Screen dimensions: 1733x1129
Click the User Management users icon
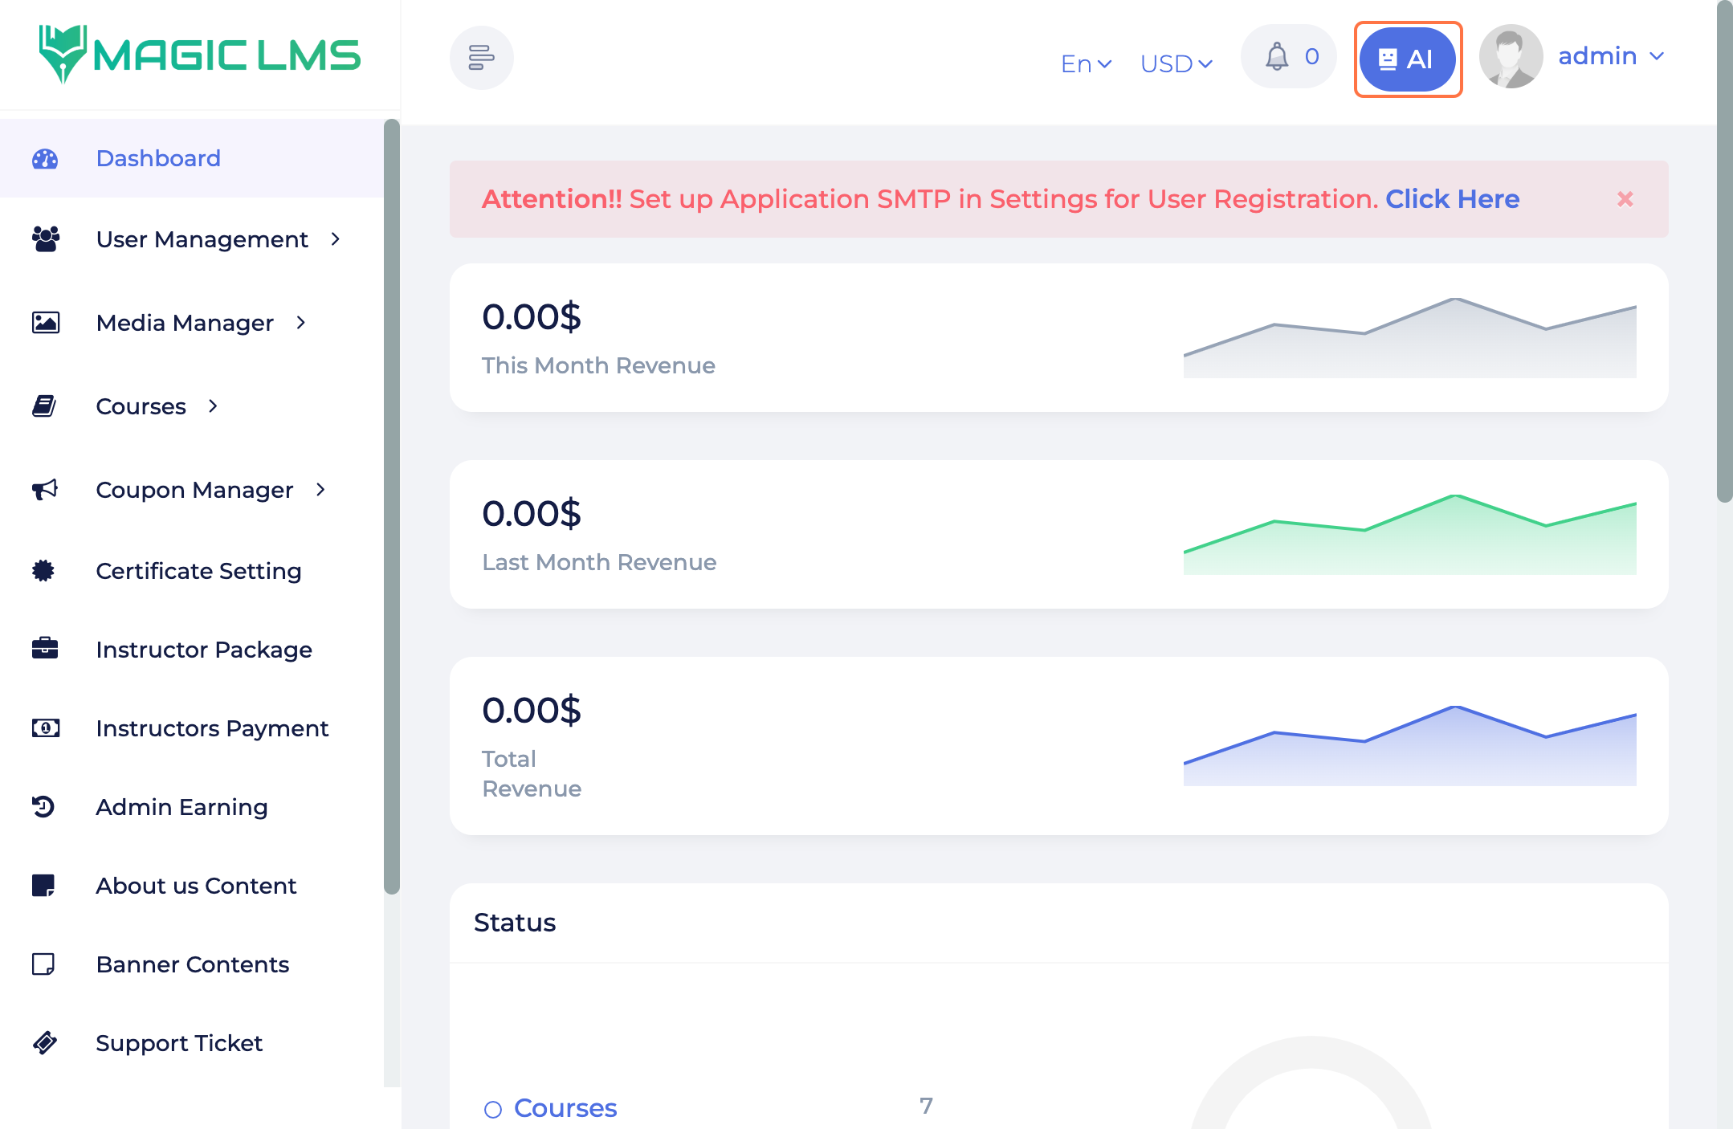click(x=45, y=239)
